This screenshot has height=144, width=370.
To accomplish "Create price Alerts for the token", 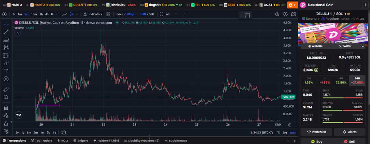I will pos(350,132).
